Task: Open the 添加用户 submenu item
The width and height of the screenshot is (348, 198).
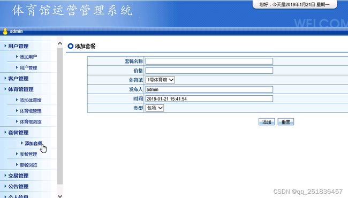Action: (x=28, y=57)
